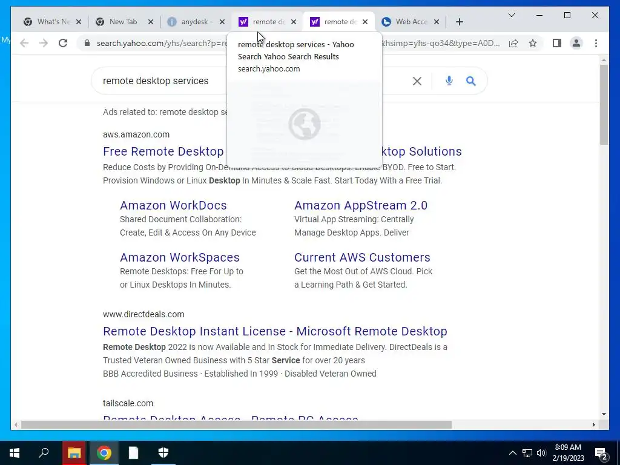Open Windows Security shield in taskbar
Screen dimensions: 620x465
click(x=163, y=453)
